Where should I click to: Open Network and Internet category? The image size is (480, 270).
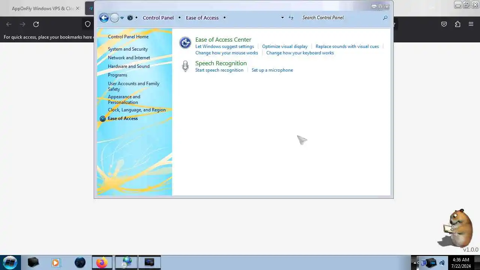(x=129, y=58)
